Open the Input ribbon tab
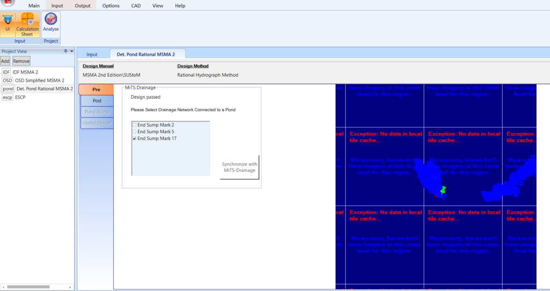 pos(57,5)
